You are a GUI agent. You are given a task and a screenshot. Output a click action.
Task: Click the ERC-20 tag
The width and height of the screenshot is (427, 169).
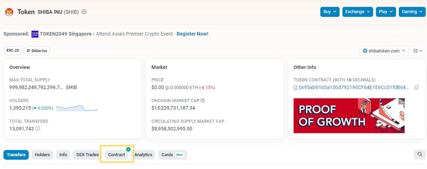[x=13, y=51]
